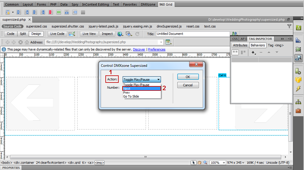Open the preview in browser globe menu
This screenshot has width=304, height=170.
pyautogui.click(x=120, y=34)
